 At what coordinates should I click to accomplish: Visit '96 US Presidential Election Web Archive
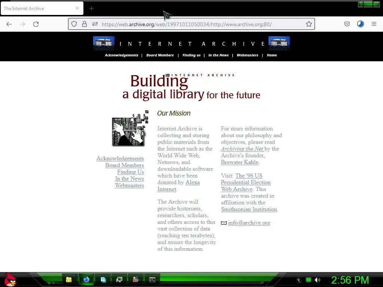click(246, 182)
